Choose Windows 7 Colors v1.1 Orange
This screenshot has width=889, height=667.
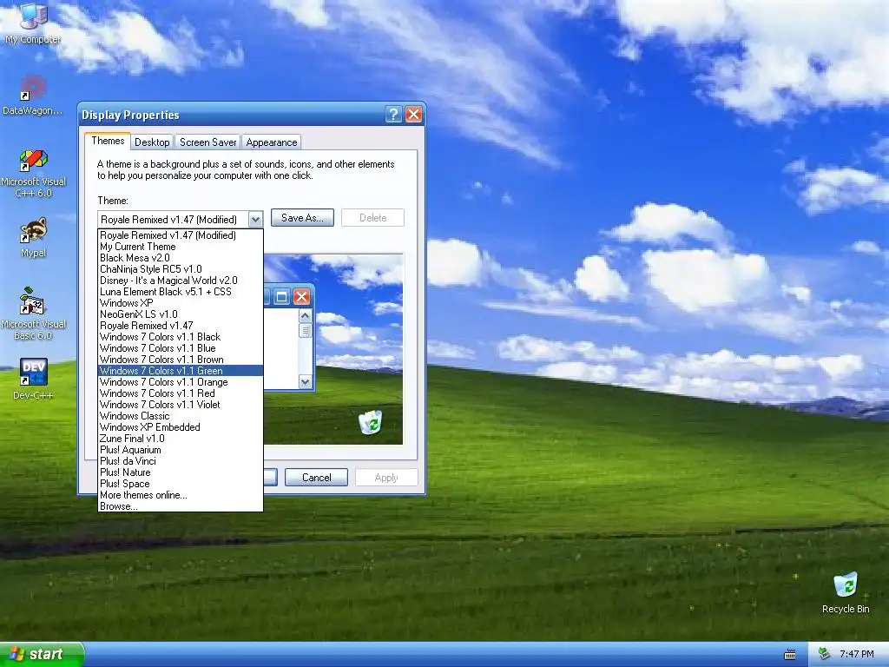click(181, 382)
